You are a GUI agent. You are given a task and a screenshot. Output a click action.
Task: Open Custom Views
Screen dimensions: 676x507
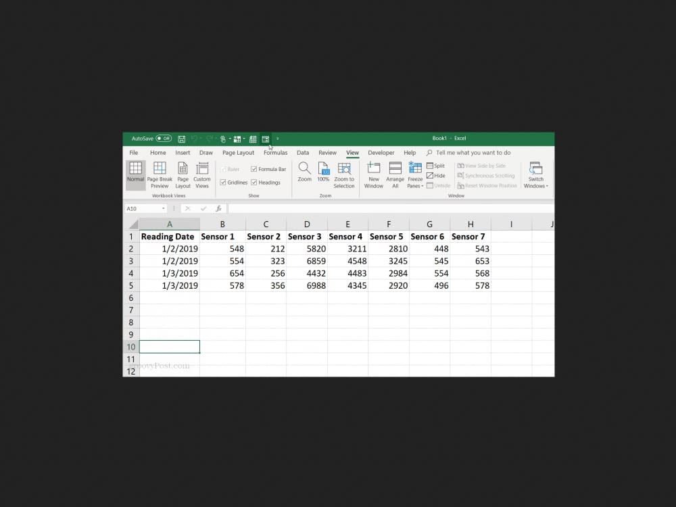click(201, 174)
